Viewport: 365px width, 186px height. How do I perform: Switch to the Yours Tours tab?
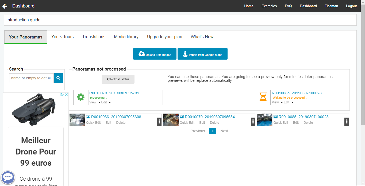point(62,37)
